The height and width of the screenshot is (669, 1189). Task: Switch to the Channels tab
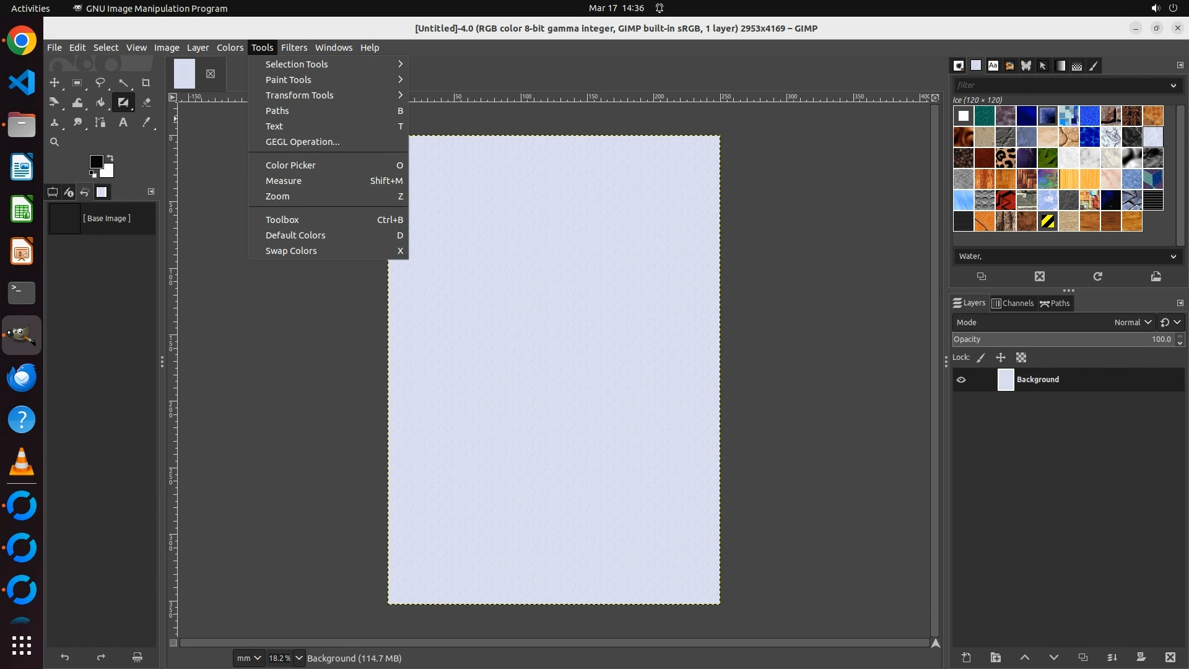1013,304
